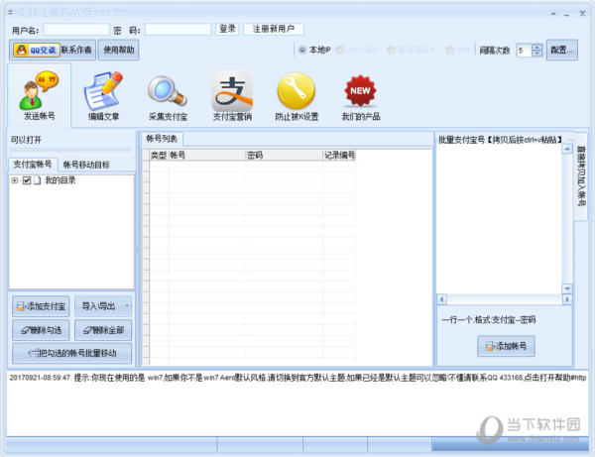595x457 pixels.
Task: Click the file icon beside 我的目录
Action: coord(38,180)
